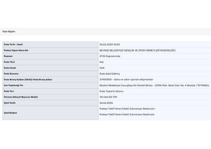Image resolution: width=211 pixels, height=149 pixels.
Task: Click the İhale Durumu label
Action: 10,74
